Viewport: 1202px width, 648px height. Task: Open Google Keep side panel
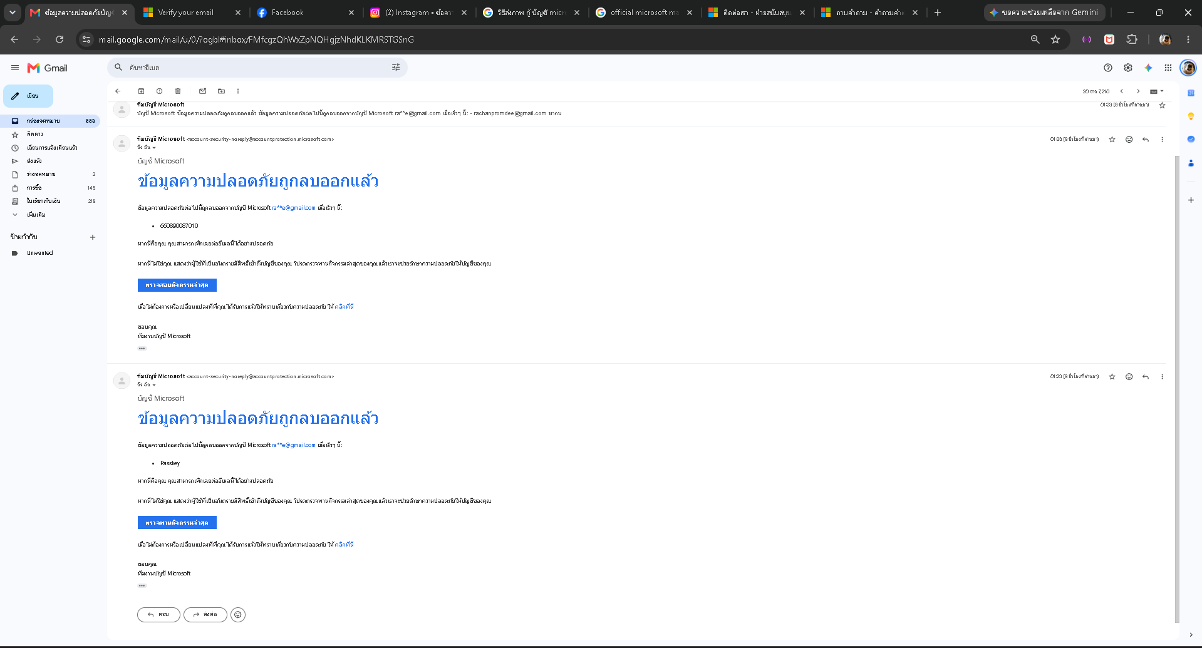(1191, 116)
